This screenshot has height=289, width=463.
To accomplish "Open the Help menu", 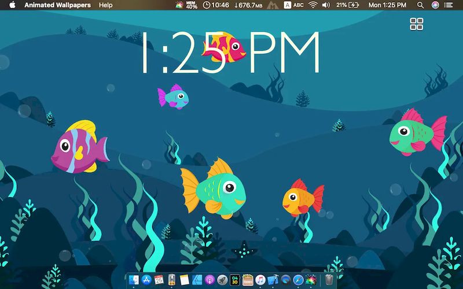I will tap(106, 5).
